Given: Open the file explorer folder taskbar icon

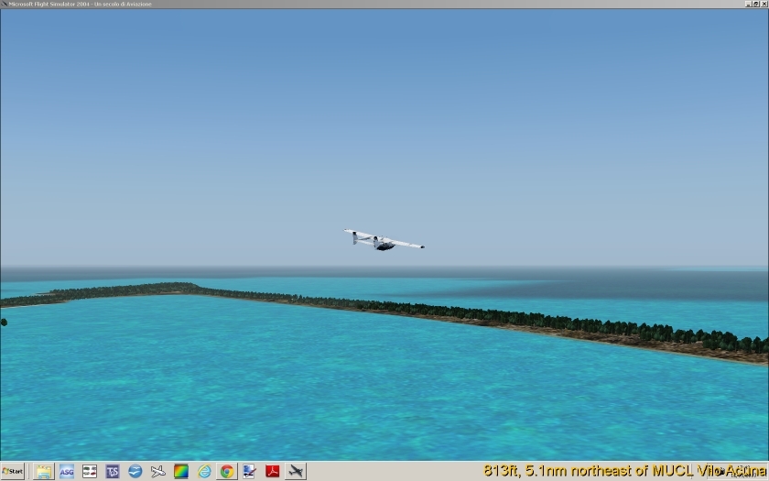Looking at the screenshot, I should 44,472.
